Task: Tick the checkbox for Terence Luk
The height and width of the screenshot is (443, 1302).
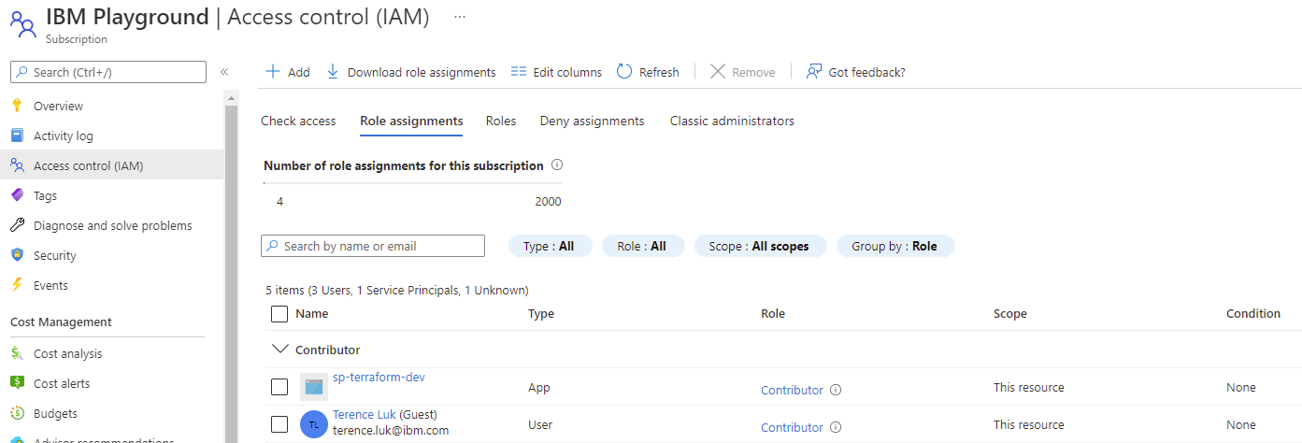Action: 279,424
